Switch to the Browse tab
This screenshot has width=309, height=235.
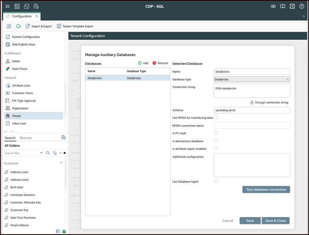[26, 138]
